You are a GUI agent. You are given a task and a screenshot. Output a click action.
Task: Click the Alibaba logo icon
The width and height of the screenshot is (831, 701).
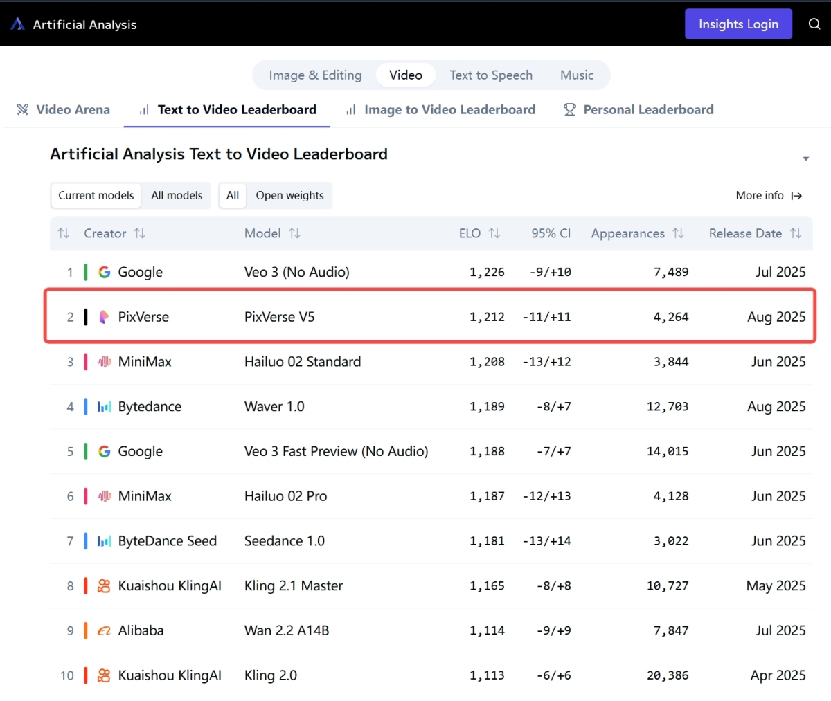[105, 630]
